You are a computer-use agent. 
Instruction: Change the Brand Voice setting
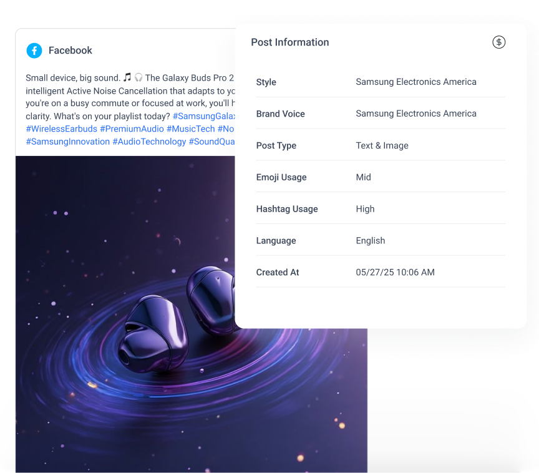415,114
